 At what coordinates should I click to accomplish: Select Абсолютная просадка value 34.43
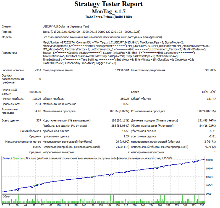coord(37,111)
